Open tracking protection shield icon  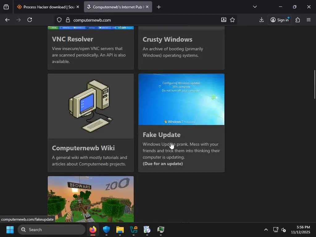click(x=59, y=20)
